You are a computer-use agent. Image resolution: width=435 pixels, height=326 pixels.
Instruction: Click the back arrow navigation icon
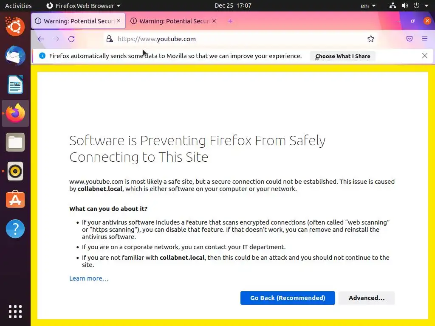tap(41, 39)
